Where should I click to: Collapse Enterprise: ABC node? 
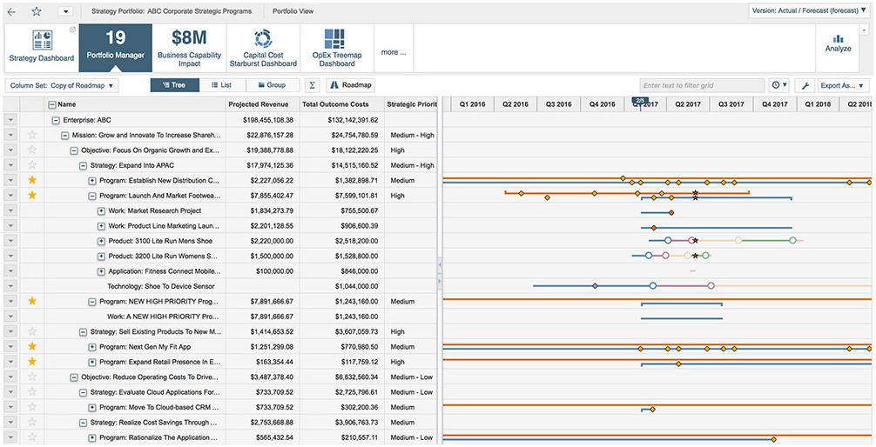click(x=56, y=120)
